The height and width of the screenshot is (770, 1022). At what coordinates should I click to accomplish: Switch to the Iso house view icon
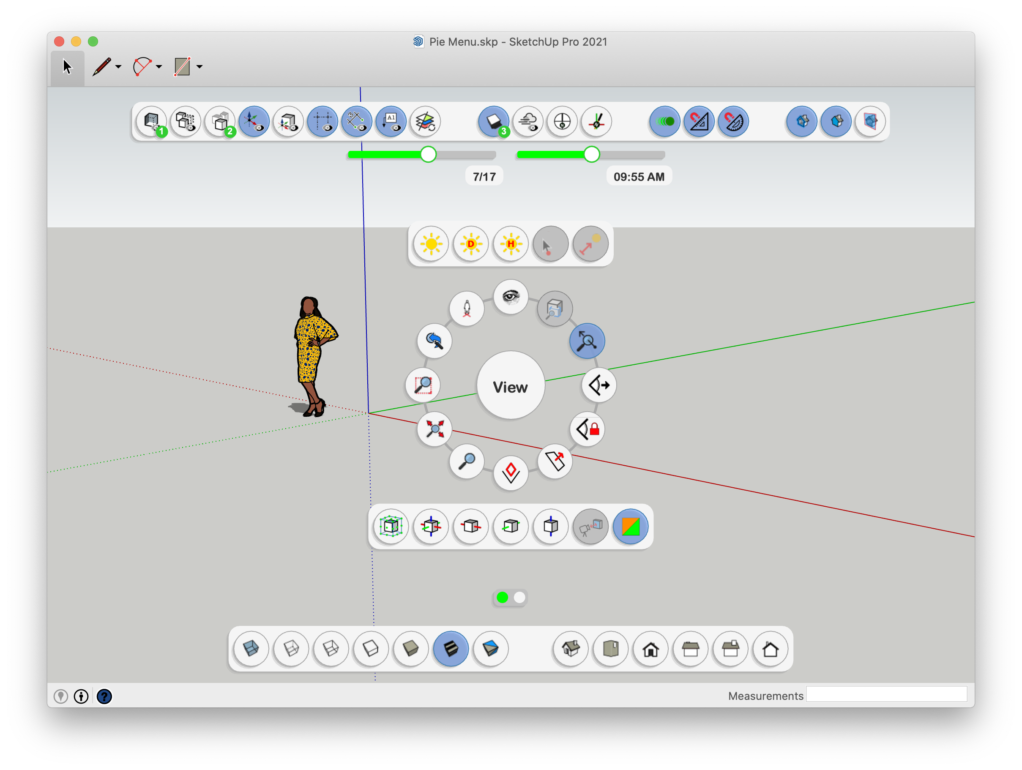[570, 649]
